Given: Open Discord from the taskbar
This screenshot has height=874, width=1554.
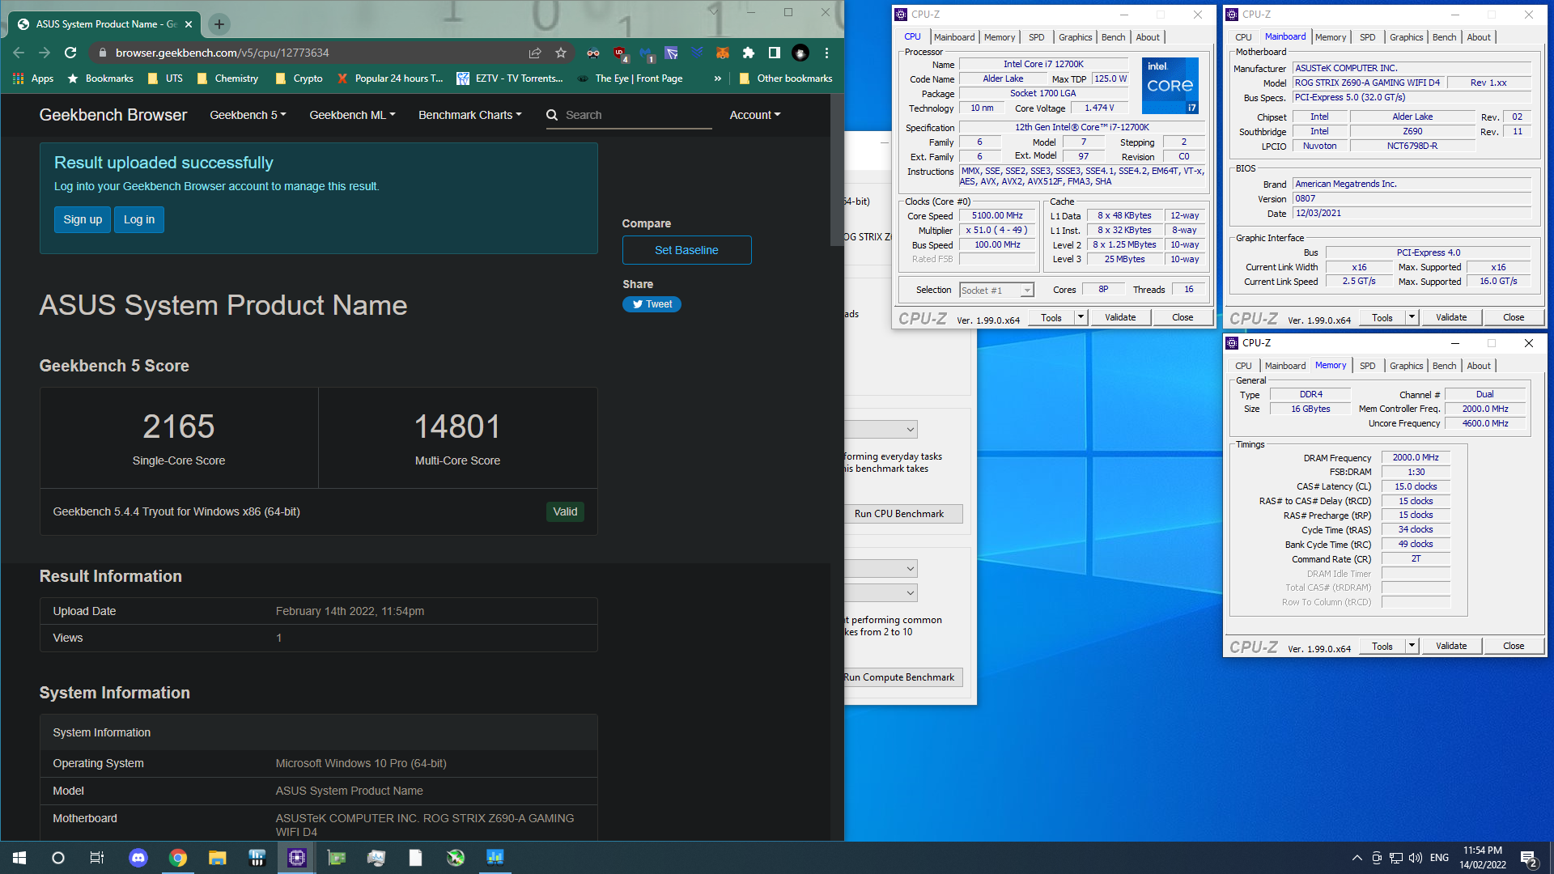Looking at the screenshot, I should click(138, 858).
